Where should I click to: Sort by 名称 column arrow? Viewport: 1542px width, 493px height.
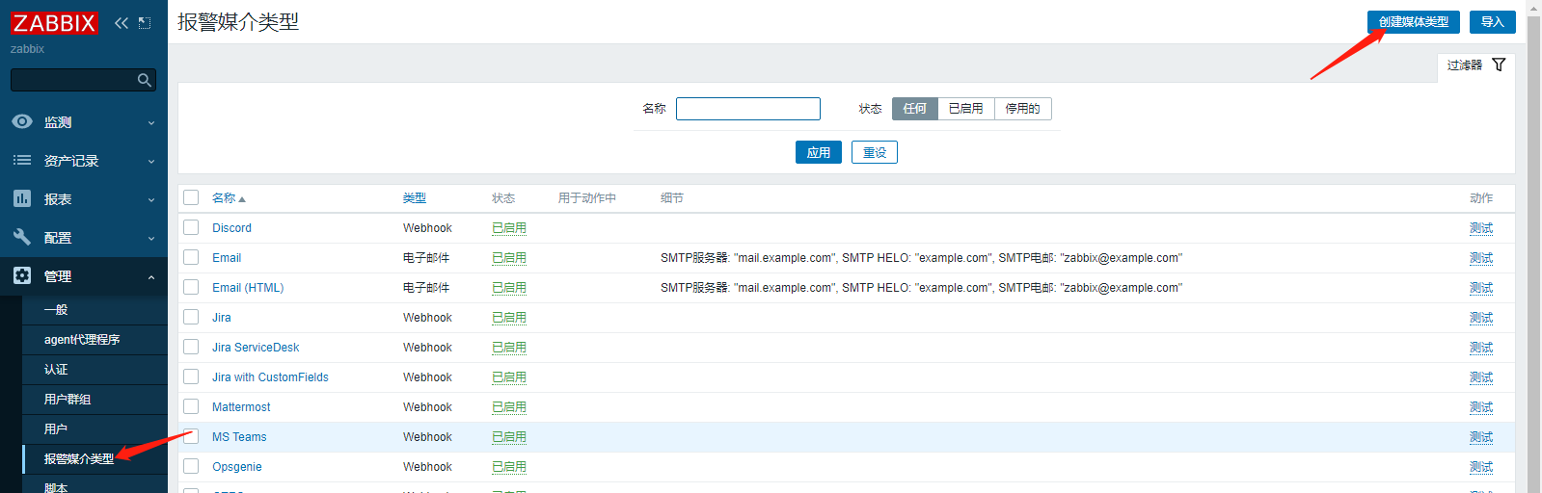[242, 199]
